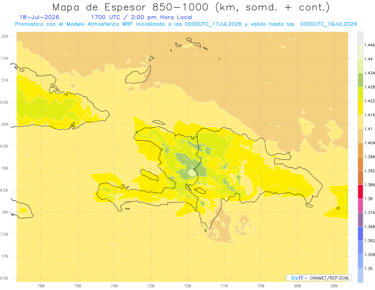Select the tan legend swatch between 1.404 and 1.41
Image resolution: width=375 pixels, height=290 pixels.
click(x=360, y=135)
